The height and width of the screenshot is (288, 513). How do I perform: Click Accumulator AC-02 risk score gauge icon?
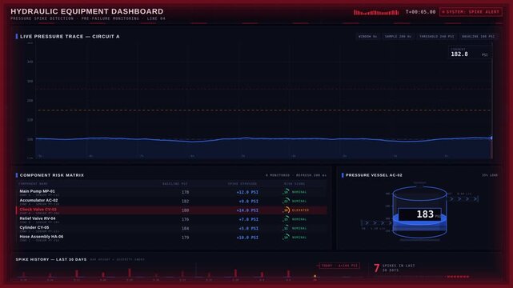coord(287,201)
